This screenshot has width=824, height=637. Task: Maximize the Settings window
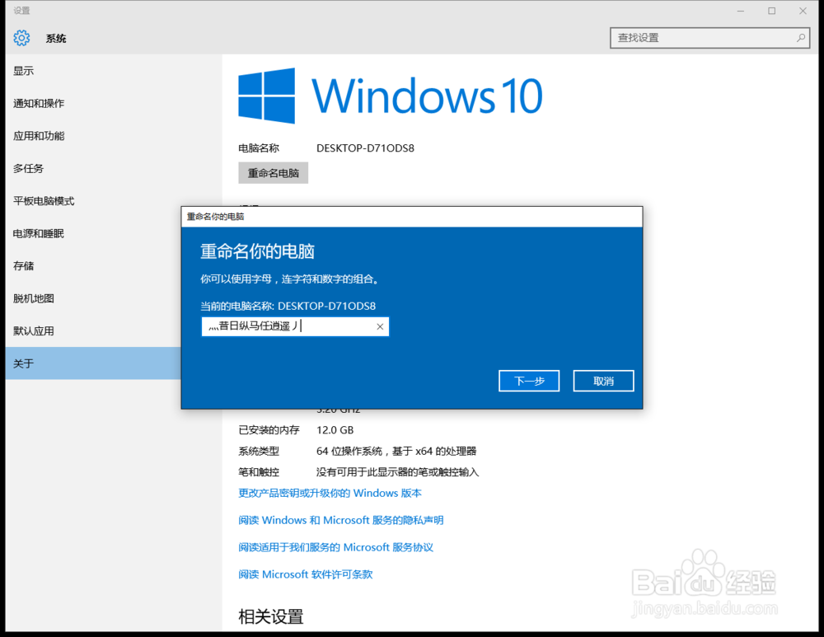[771, 11]
